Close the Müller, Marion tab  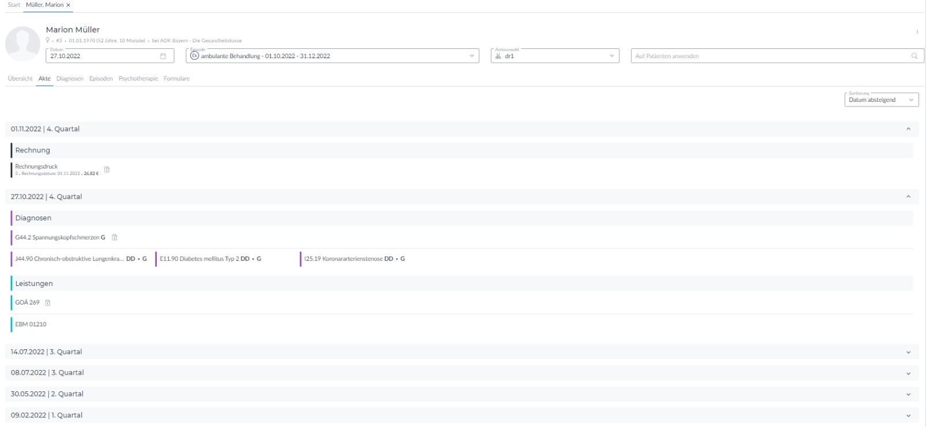69,5
